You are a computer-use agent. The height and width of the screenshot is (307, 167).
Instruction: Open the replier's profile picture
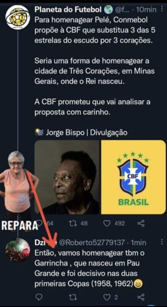pyautogui.click(x=18, y=250)
